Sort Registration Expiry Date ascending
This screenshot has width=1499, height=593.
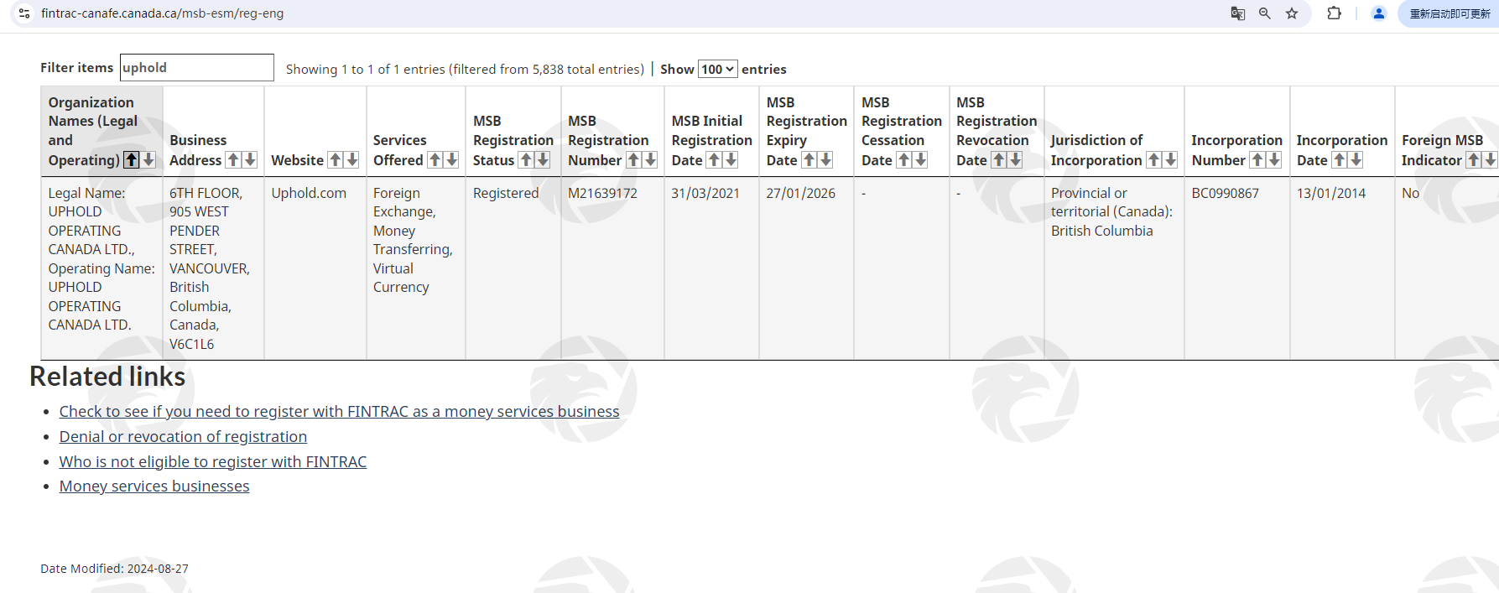click(x=809, y=159)
